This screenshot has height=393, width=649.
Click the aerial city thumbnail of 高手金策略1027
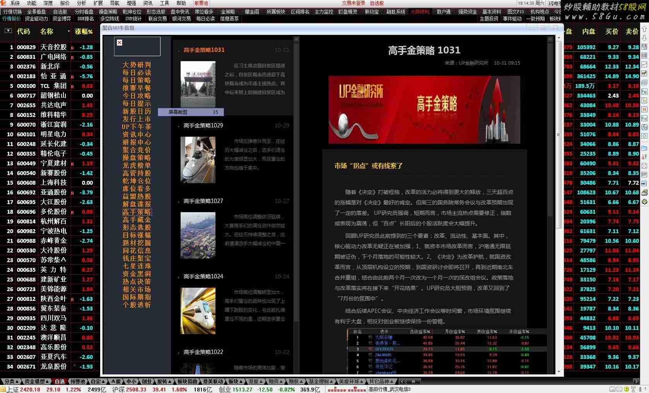198,235
